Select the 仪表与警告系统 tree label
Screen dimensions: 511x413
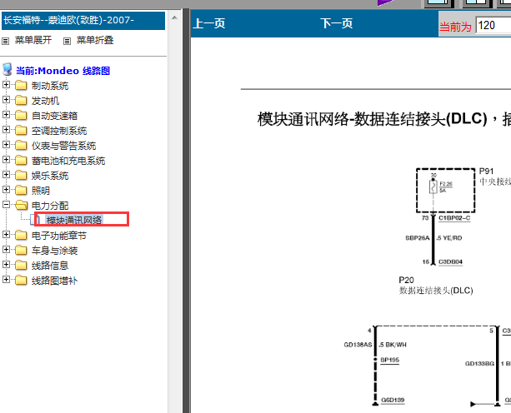click(63, 146)
